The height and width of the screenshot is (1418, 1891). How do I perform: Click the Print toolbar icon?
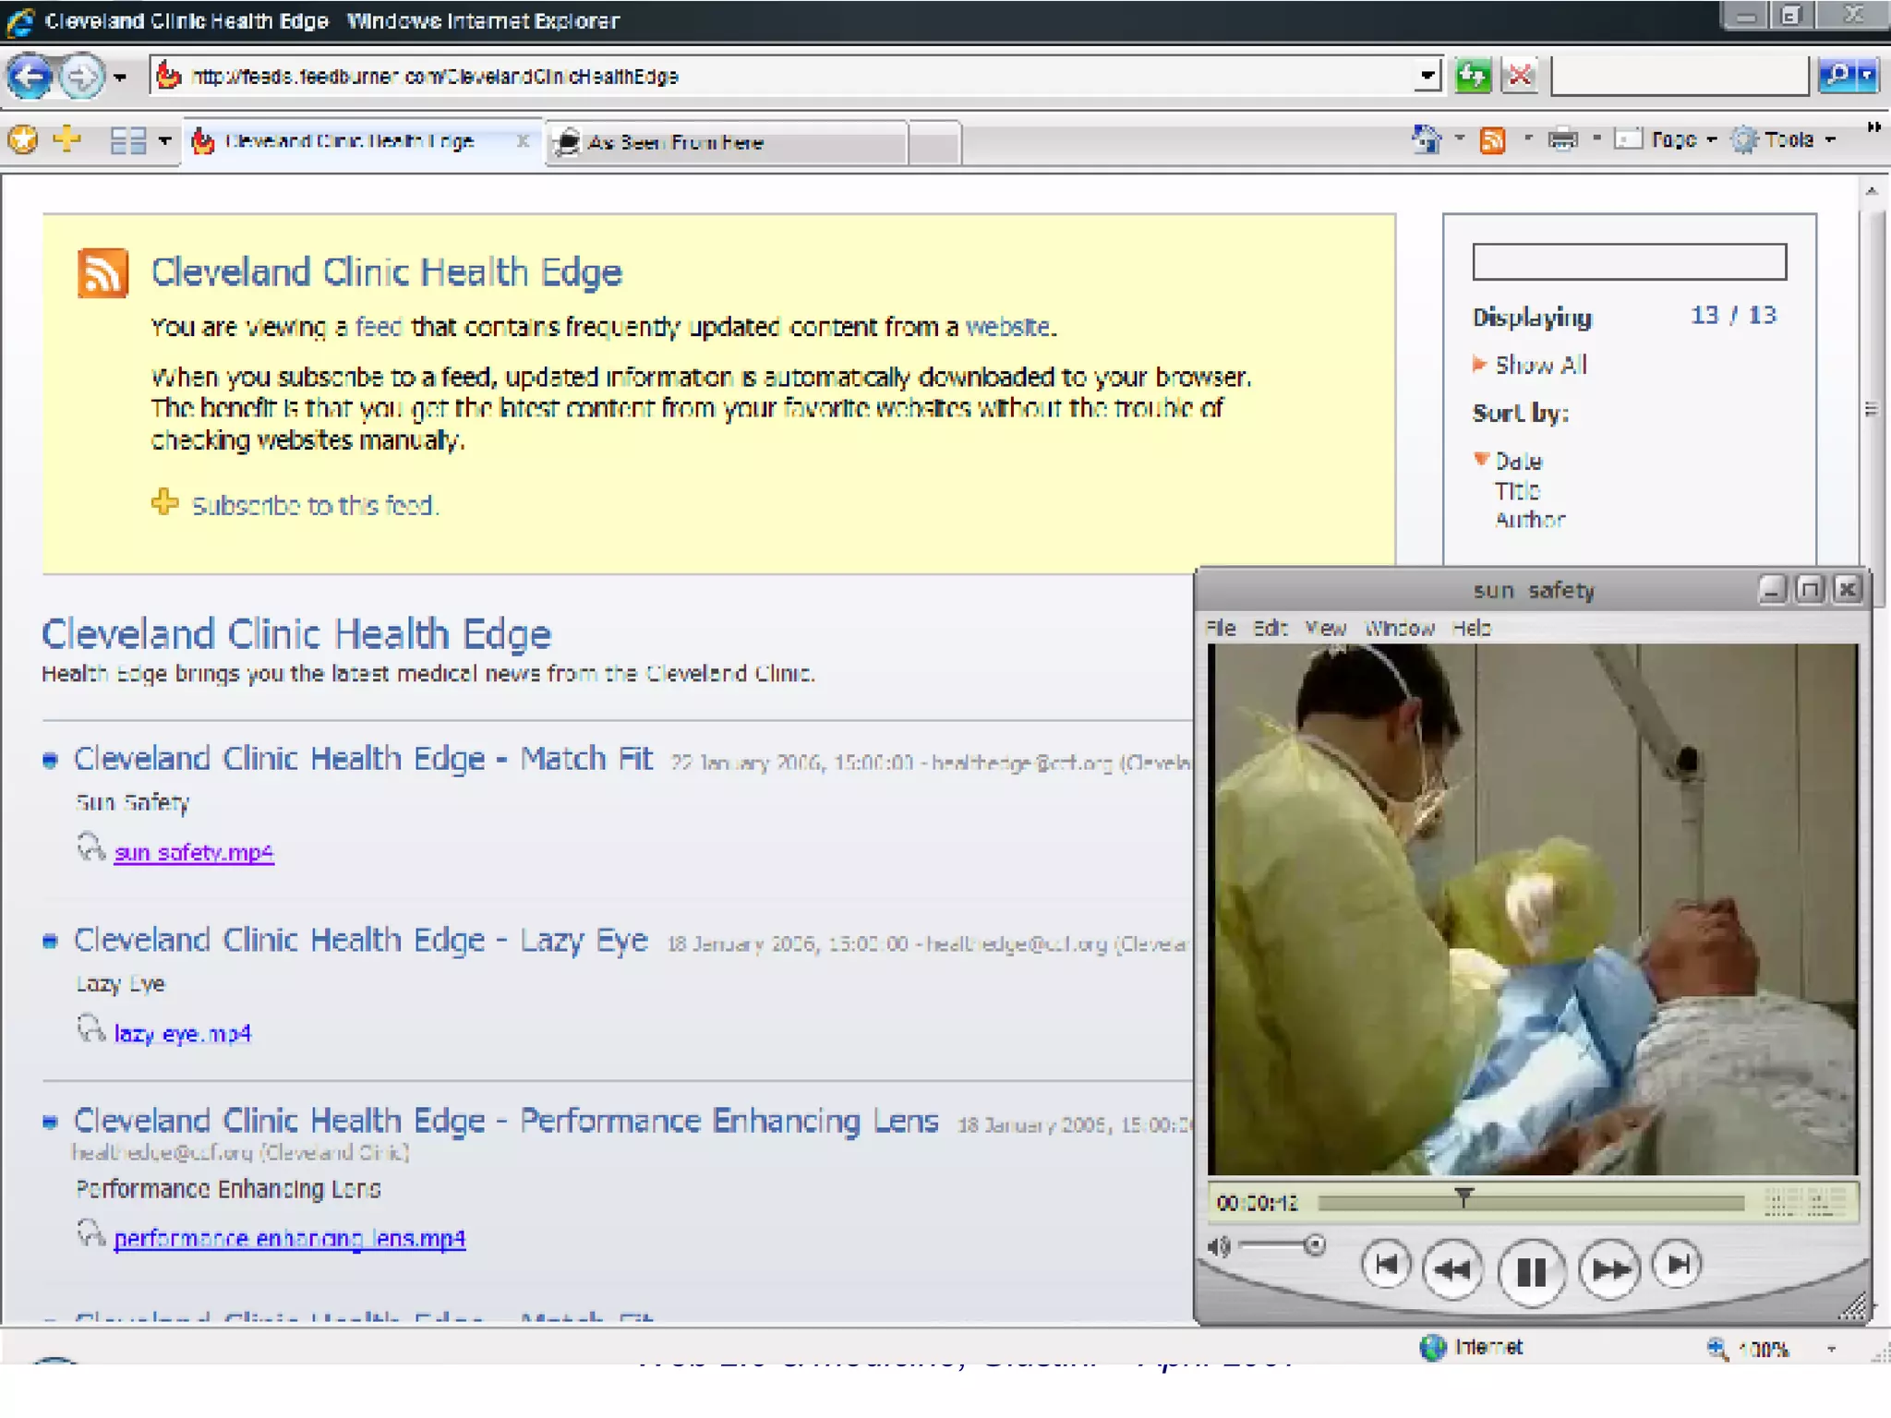click(1562, 140)
